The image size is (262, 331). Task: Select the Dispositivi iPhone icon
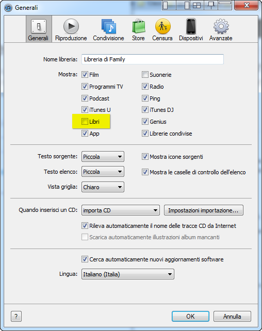[x=191, y=26]
